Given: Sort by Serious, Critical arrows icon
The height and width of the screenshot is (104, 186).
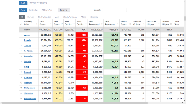Looking at the screenshot, I should click(x=143, y=24).
